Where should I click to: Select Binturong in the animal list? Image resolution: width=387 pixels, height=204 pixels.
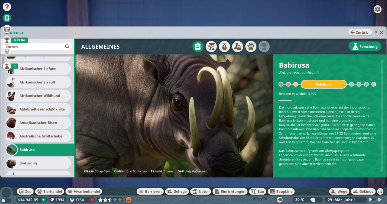38,163
